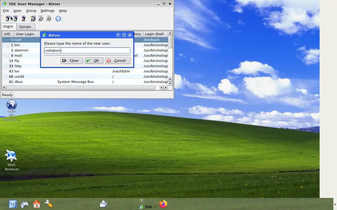Select the ftp user row
This screenshot has height=210, width=337.
click(x=85, y=61)
